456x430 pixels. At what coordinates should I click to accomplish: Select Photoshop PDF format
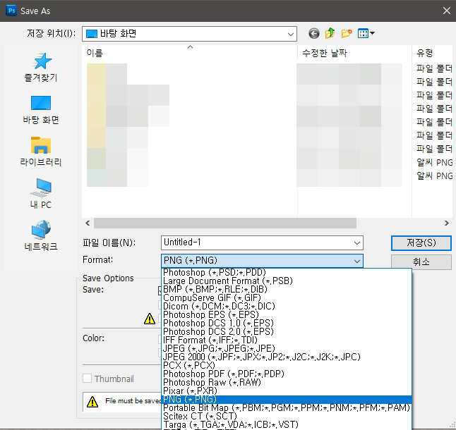pyautogui.click(x=287, y=374)
